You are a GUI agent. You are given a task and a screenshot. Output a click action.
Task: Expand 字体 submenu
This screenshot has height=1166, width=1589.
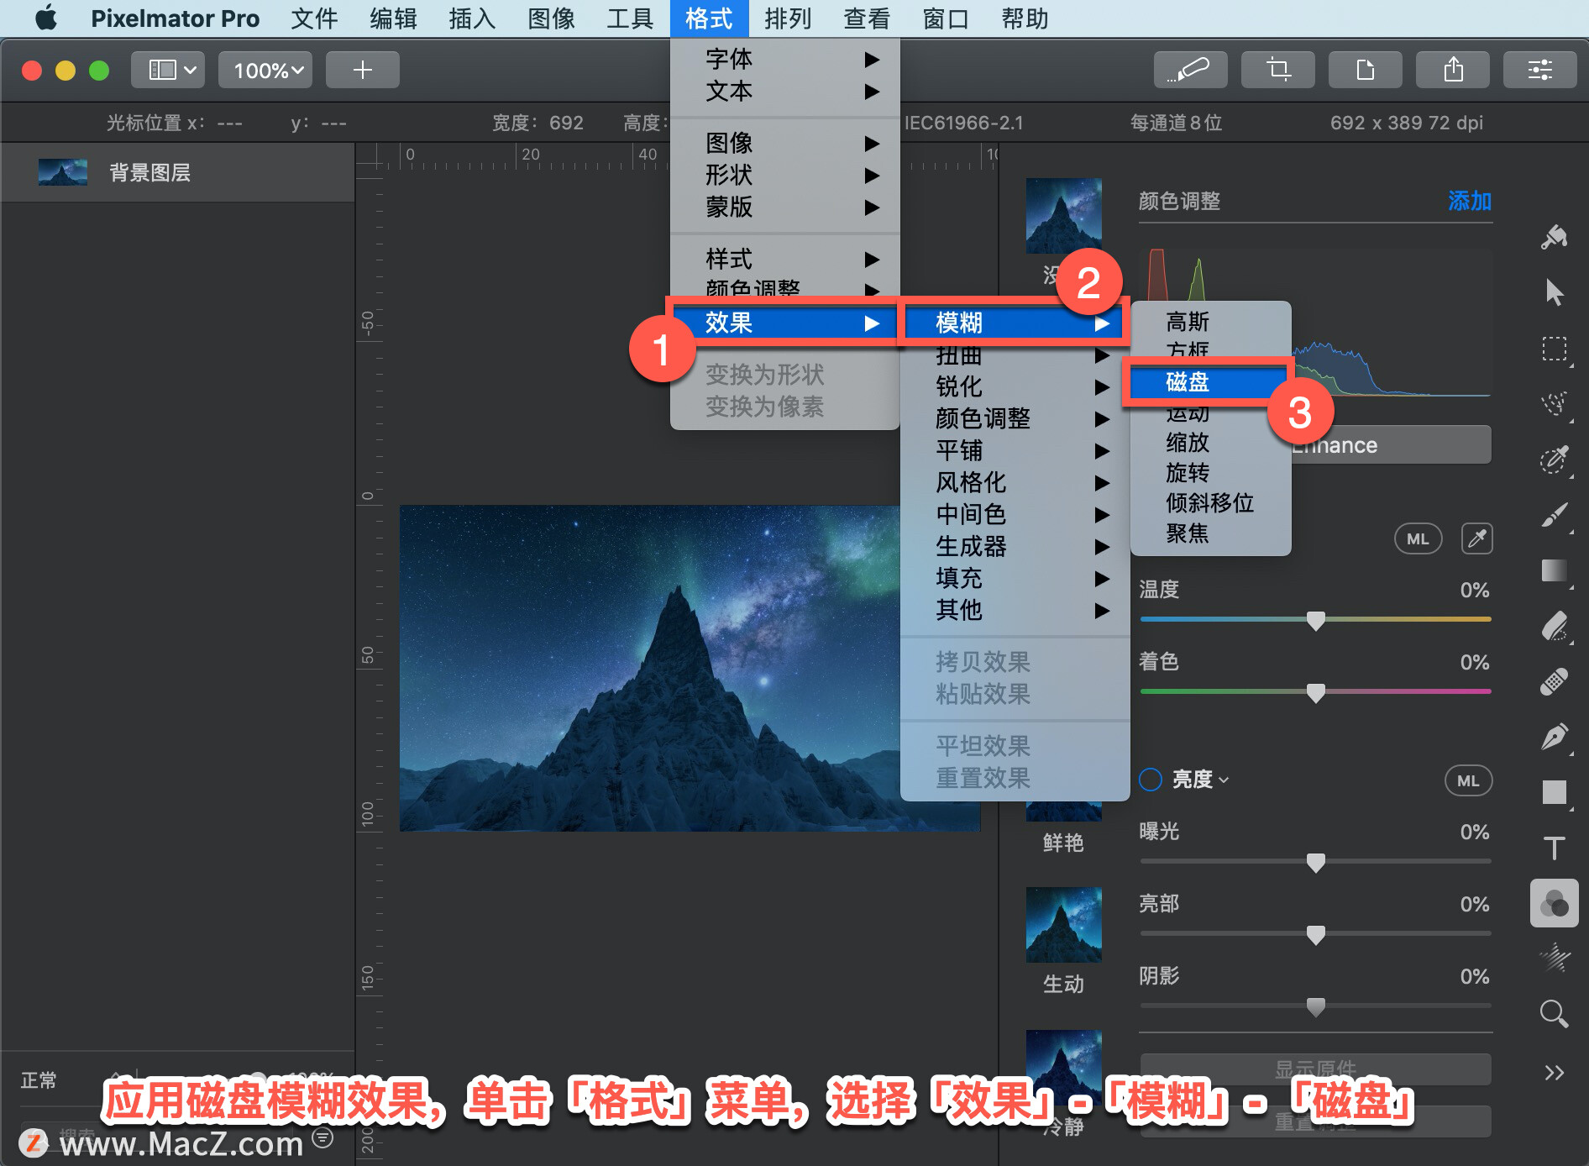pos(785,59)
